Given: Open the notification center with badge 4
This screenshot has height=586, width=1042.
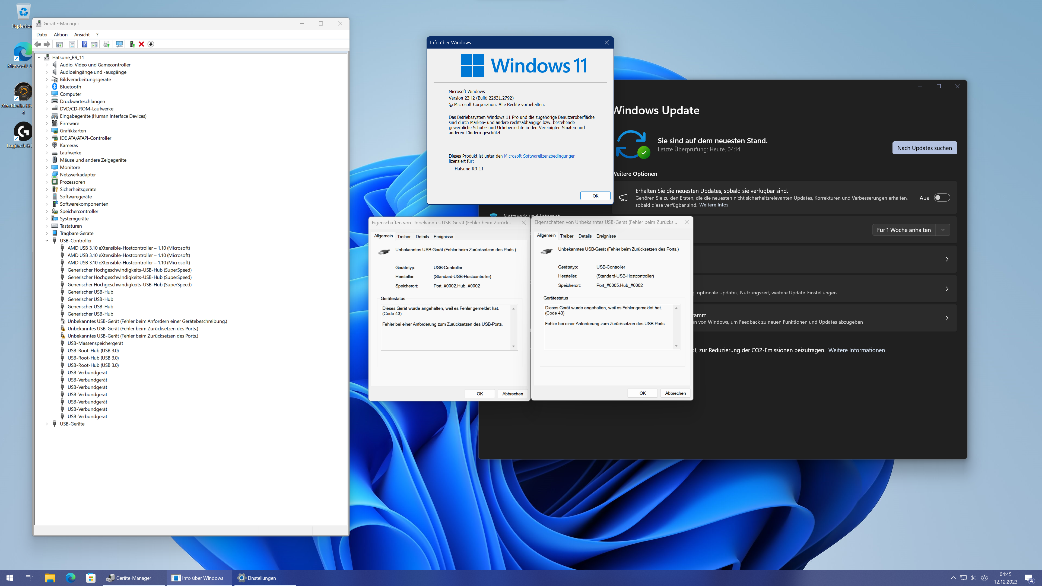Looking at the screenshot, I should click(x=1030, y=578).
